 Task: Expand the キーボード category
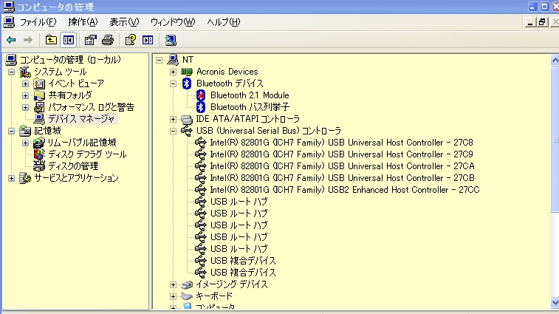173,296
